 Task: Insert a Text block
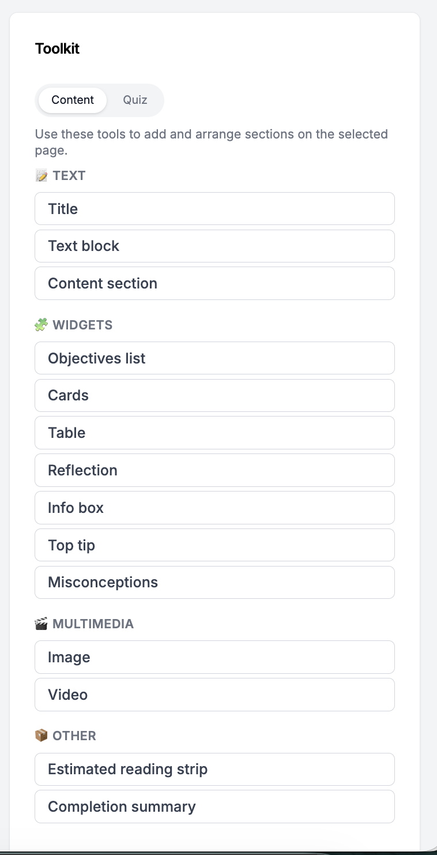click(214, 246)
